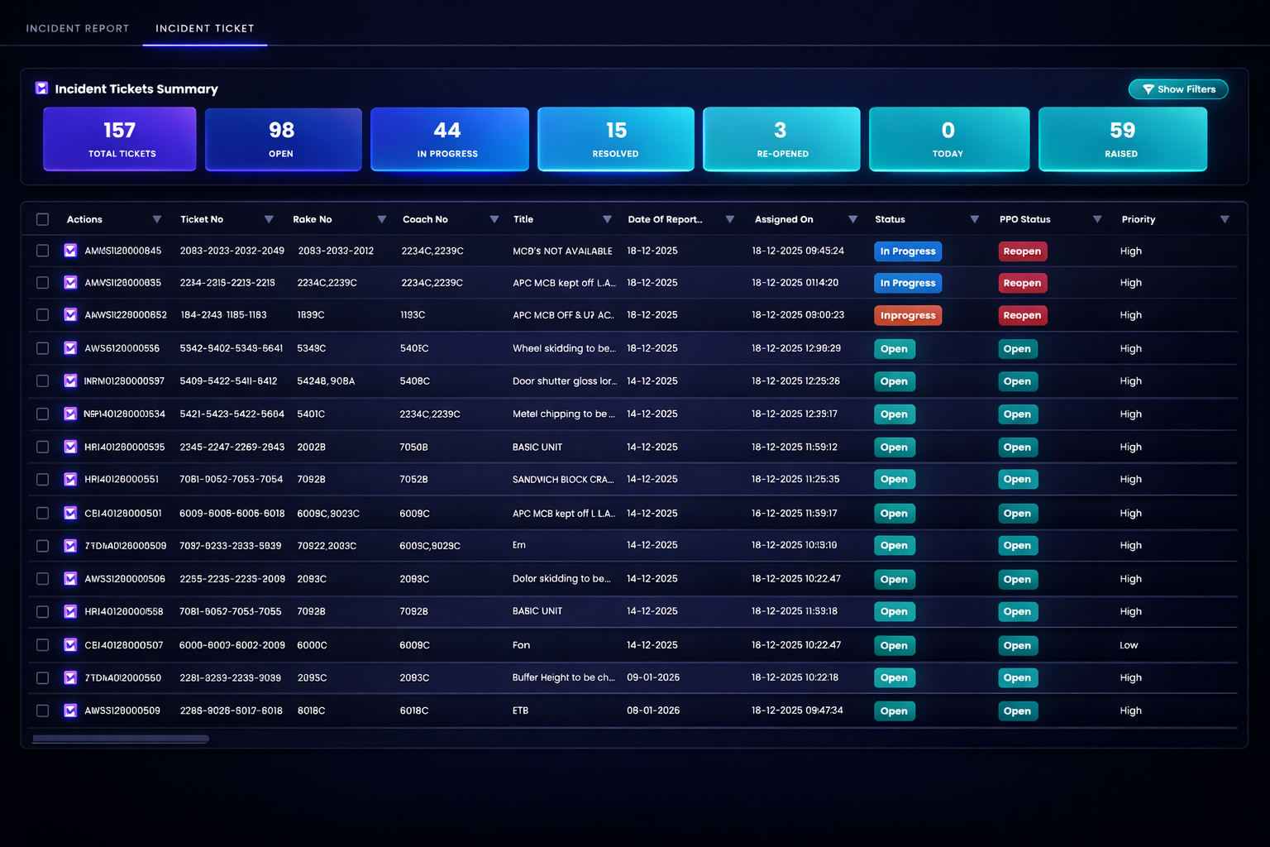Screen dimensions: 1270x847
Task: Click filter icon on Priority column
Action: click(1225, 219)
